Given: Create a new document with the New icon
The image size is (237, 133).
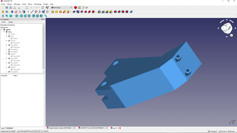Looking at the screenshot, I should (3, 8).
